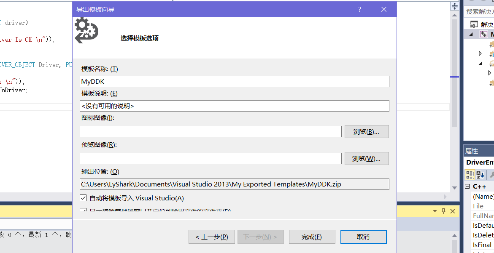The width and height of the screenshot is (494, 253).
Task: Click the pin icon on the bottom output panel
Action: pos(443,211)
